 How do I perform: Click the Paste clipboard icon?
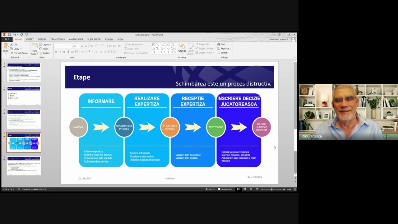[x=6, y=46]
